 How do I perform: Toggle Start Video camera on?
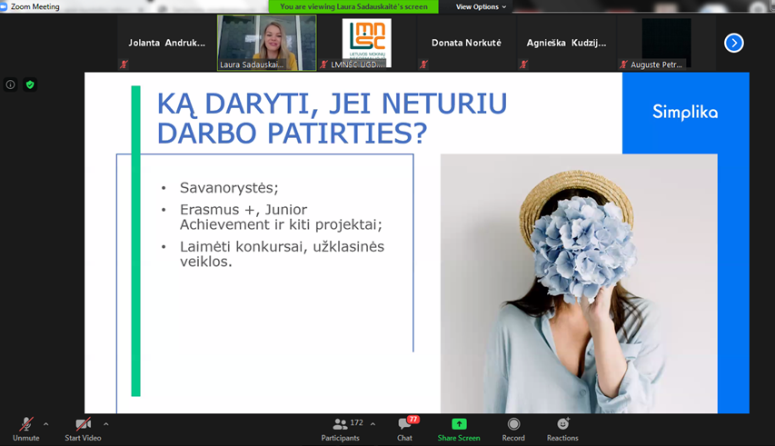pos(83,424)
